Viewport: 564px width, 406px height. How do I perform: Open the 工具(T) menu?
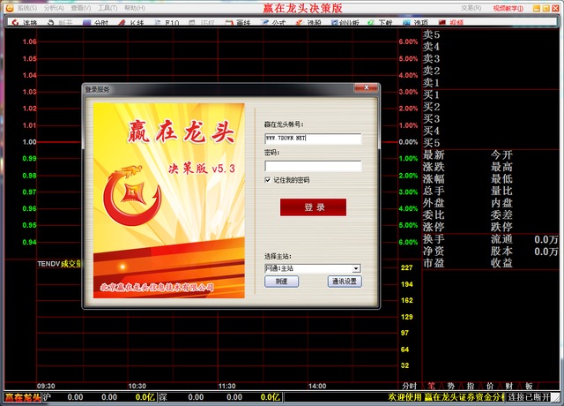tap(108, 7)
